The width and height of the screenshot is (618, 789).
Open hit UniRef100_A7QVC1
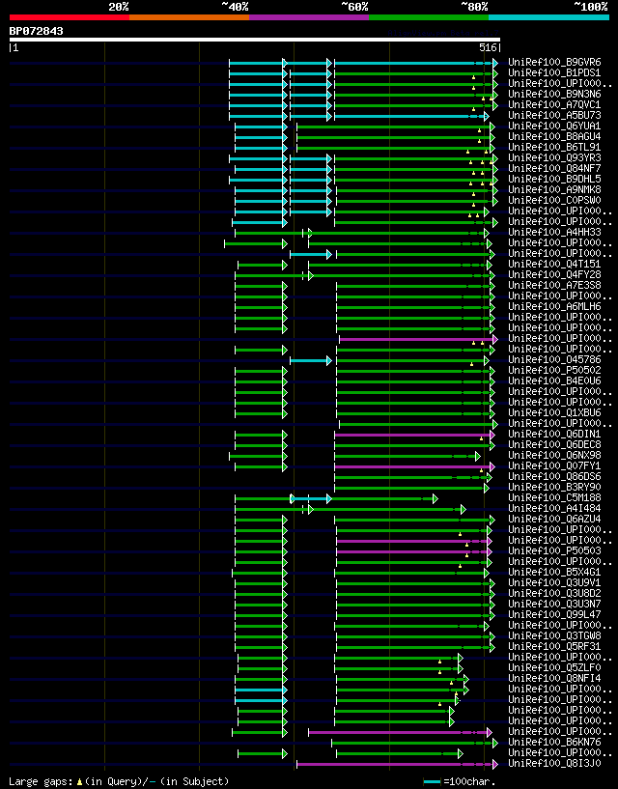(x=554, y=104)
